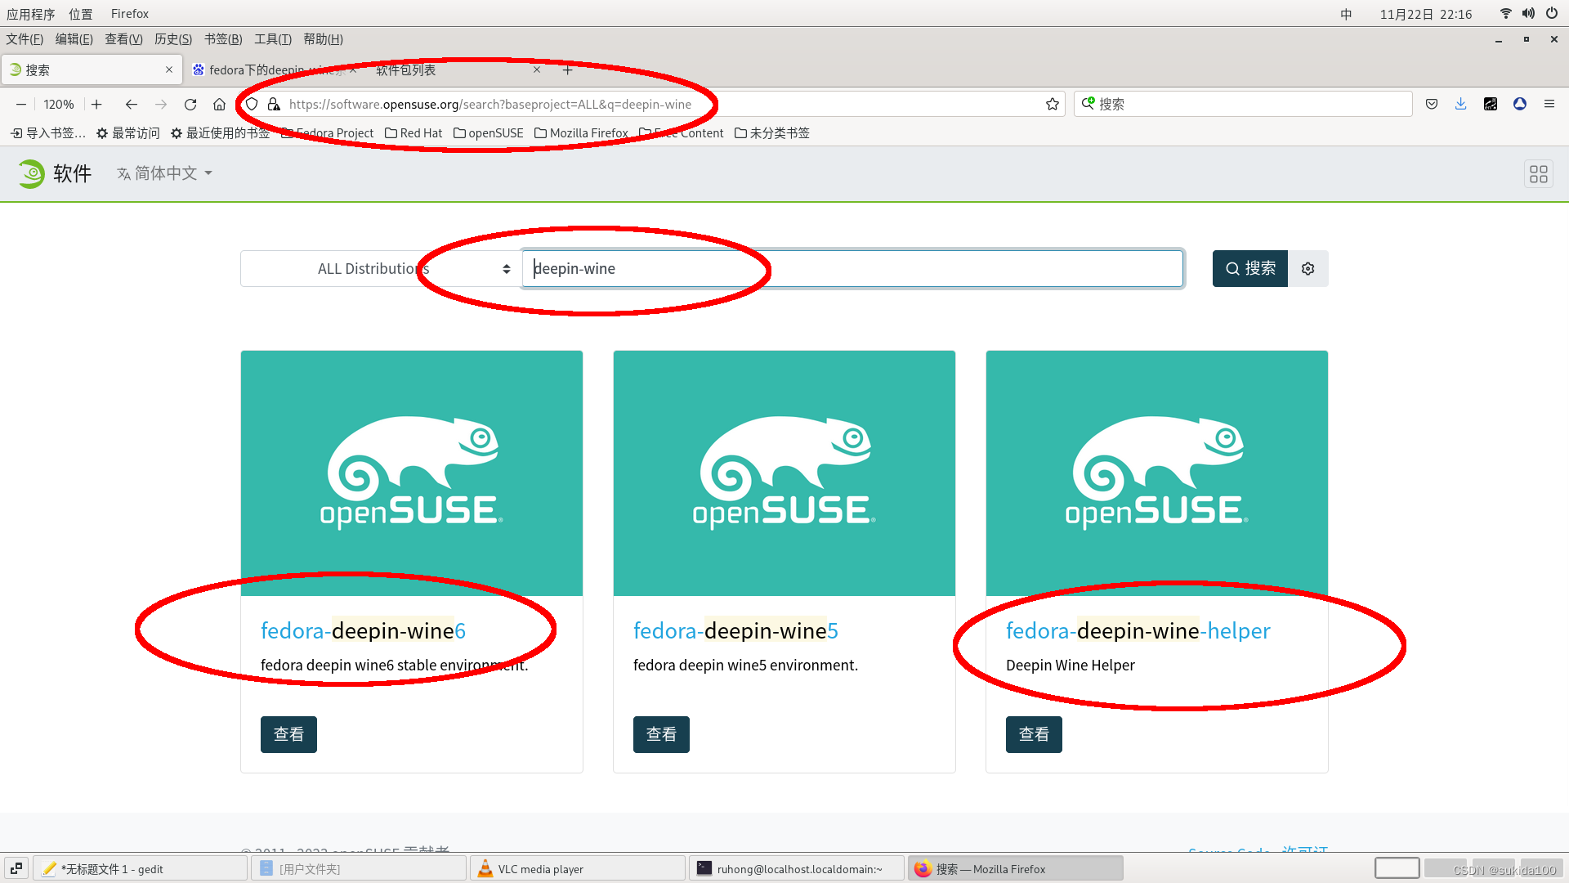Click the deepin-wine search input field
This screenshot has height=883, width=1569.
point(852,268)
